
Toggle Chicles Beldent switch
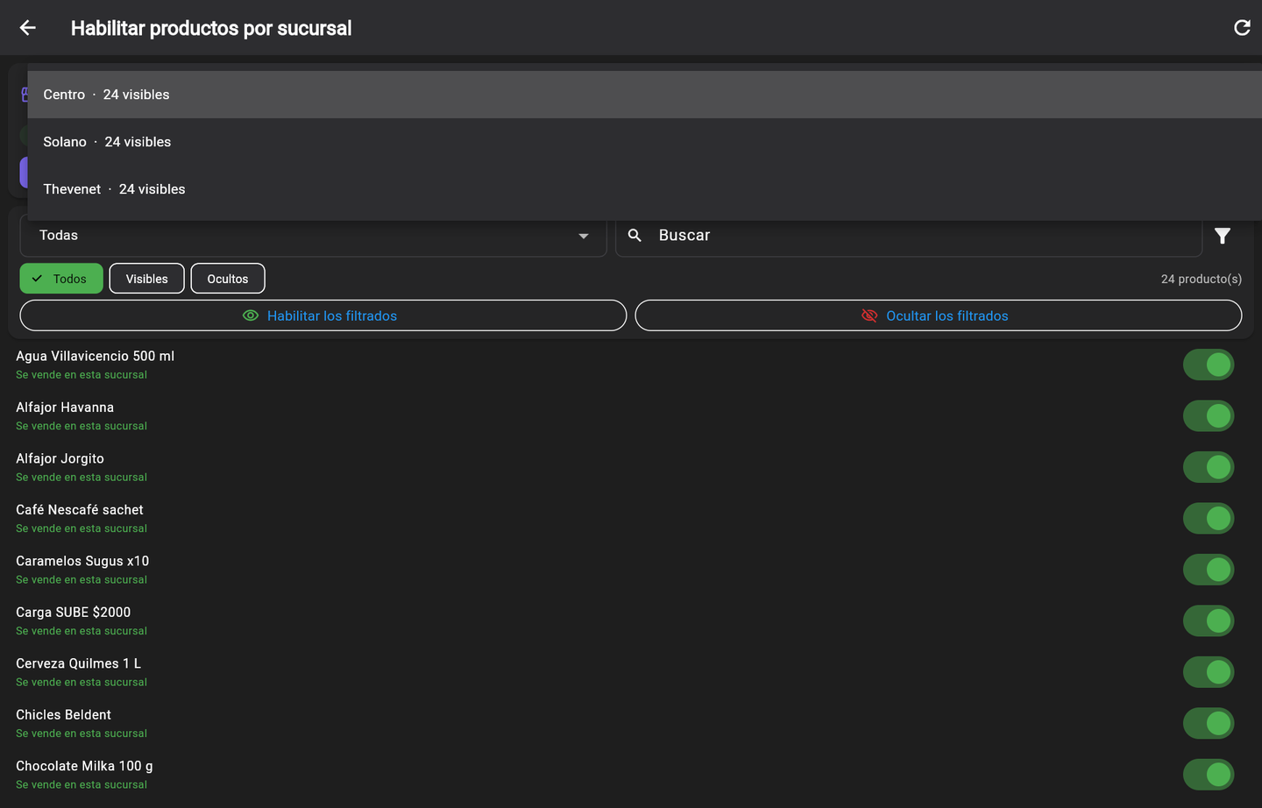coord(1209,724)
